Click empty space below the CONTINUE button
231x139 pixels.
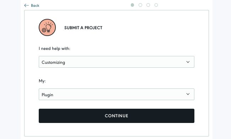pos(117,129)
